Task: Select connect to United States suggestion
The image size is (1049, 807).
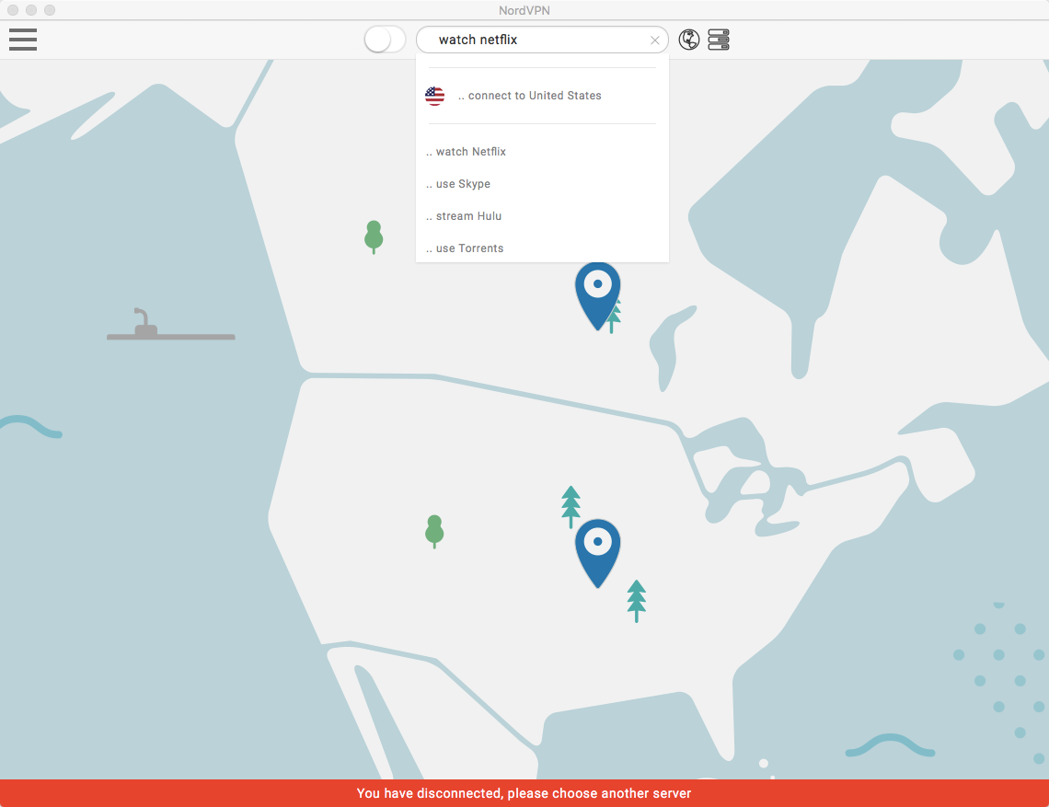Action: point(542,96)
